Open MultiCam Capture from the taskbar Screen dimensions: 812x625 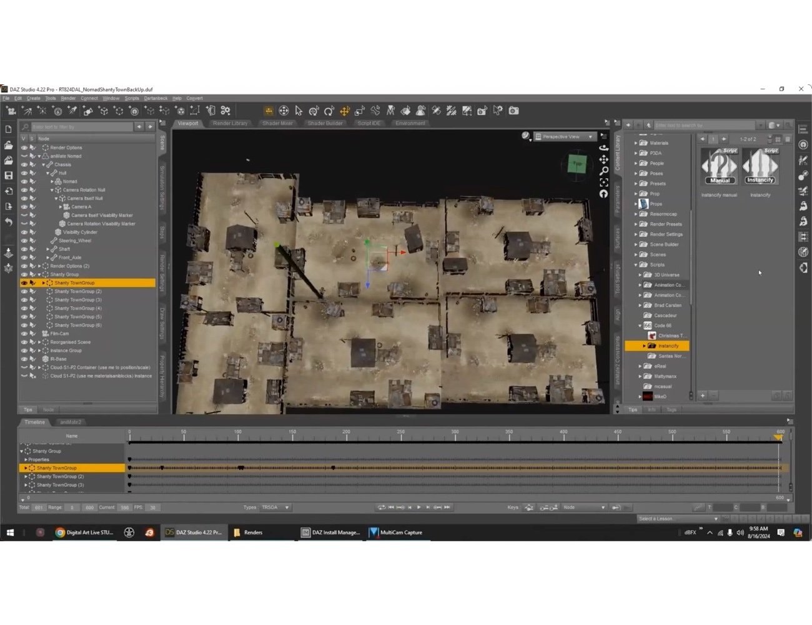[x=397, y=532]
